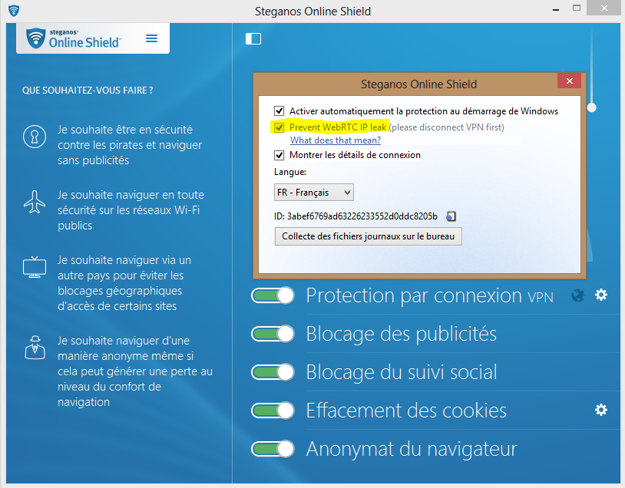Turn off Anonymat du navigateur toggle
This screenshot has width=625, height=488.
[273, 449]
